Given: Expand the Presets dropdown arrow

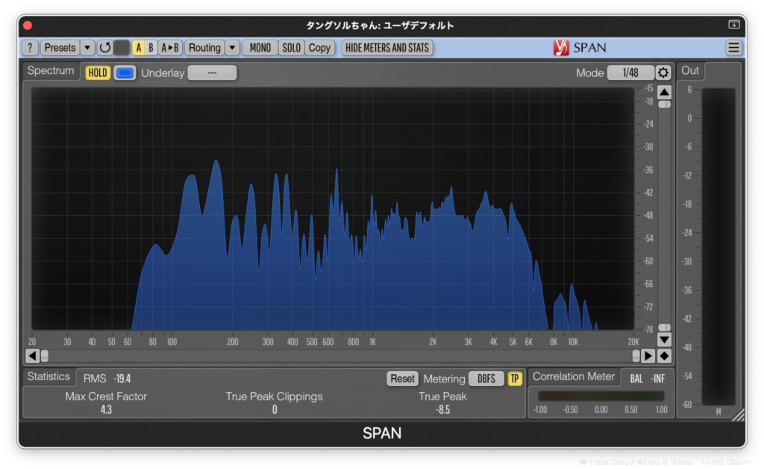Looking at the screenshot, I should pos(87,48).
